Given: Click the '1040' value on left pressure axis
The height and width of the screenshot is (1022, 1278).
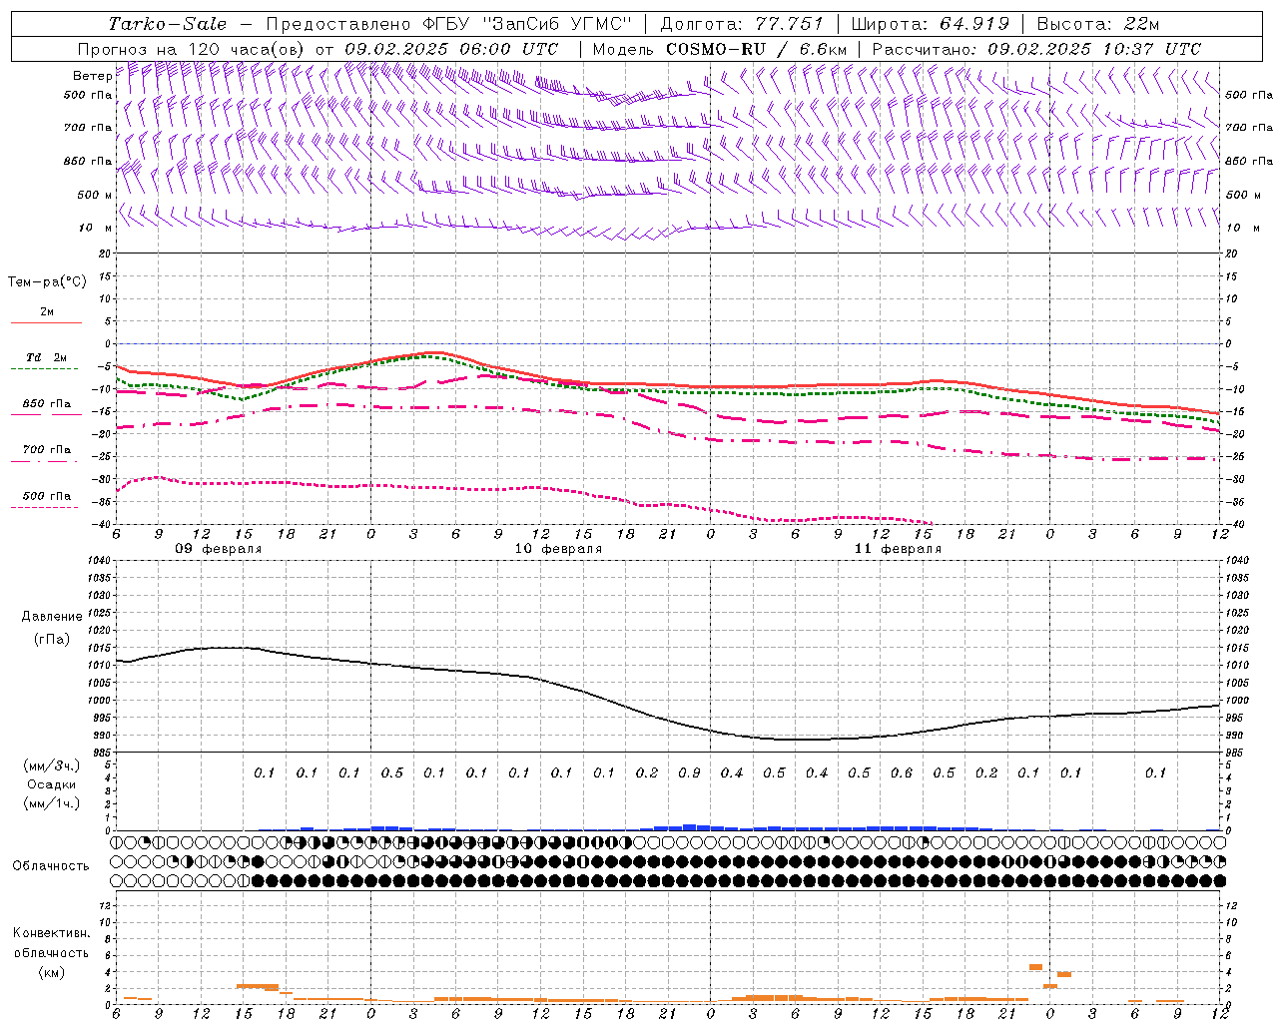Looking at the screenshot, I should tap(101, 561).
